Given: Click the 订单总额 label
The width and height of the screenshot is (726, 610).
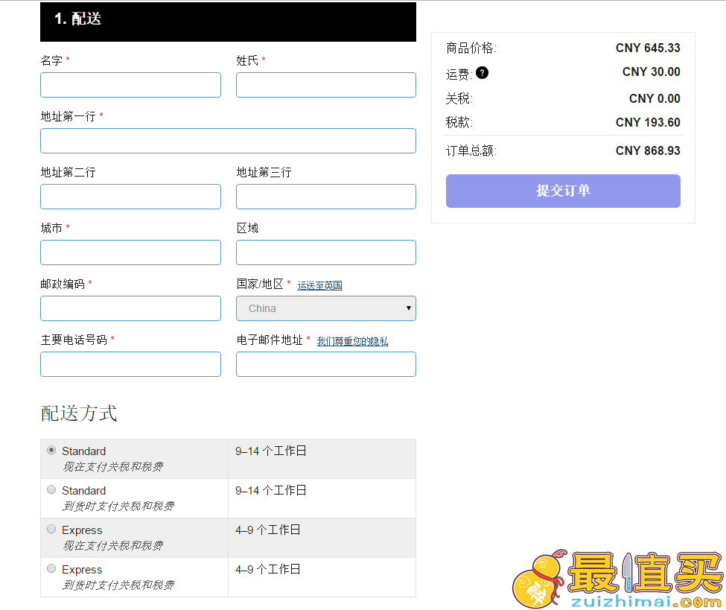Looking at the screenshot, I should point(471,150).
